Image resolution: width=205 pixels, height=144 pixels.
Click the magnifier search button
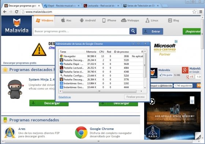pos(133,31)
